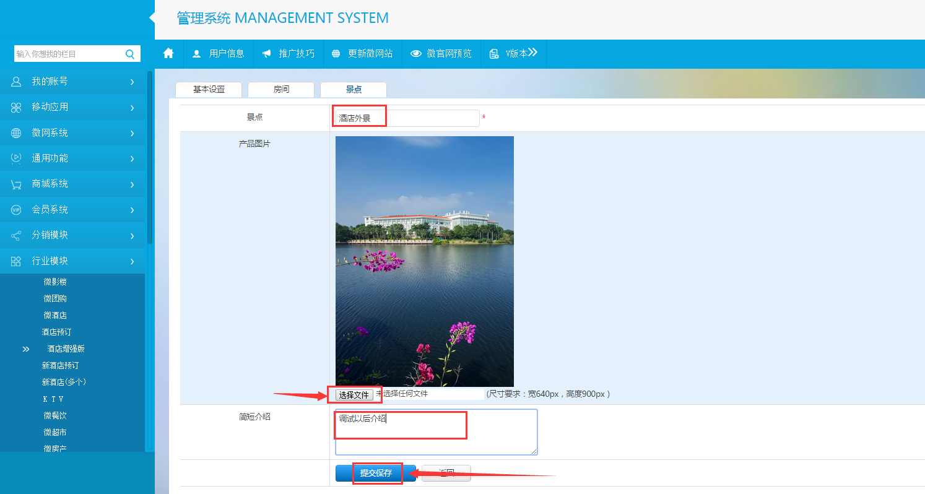This screenshot has width=925, height=494.
Task: Open 微官网预览 preview in toolbar
Action: pos(441,54)
